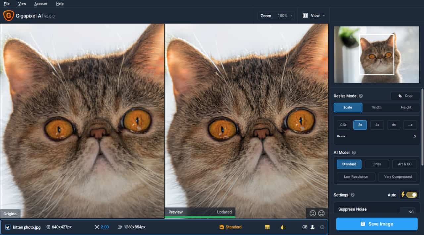Click the yellow half-circle compression icon

click(x=283, y=227)
